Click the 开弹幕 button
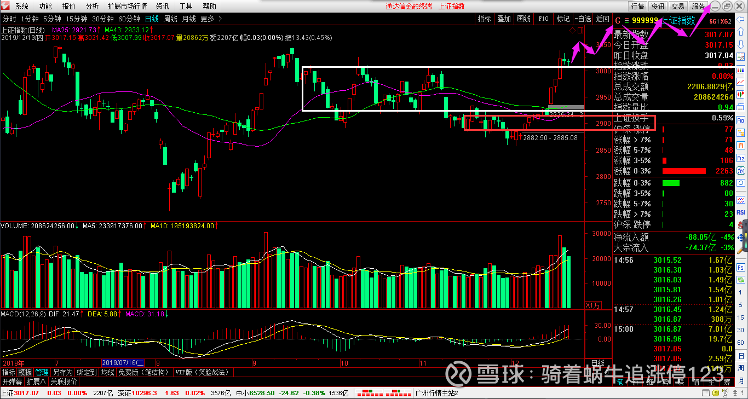The height and width of the screenshot is (399, 748). 13,381
